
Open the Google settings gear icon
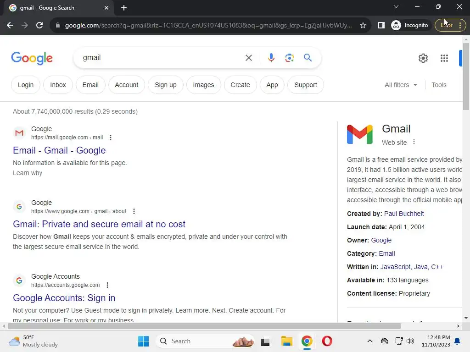tap(423, 58)
